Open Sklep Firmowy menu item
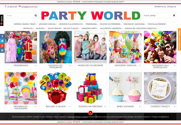This screenshot has width=181, height=125. [x=55, y=28]
